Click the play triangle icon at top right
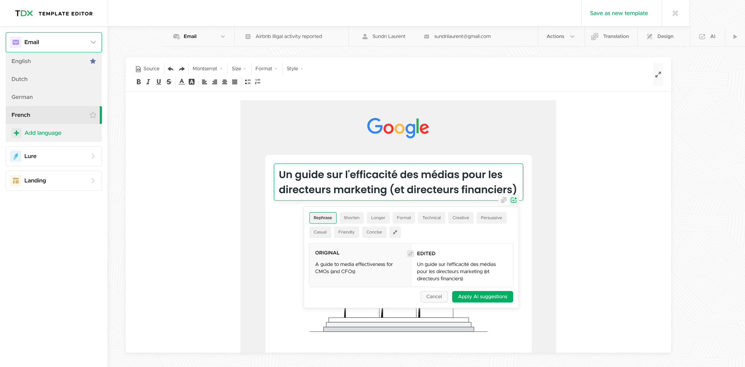 click(x=735, y=36)
